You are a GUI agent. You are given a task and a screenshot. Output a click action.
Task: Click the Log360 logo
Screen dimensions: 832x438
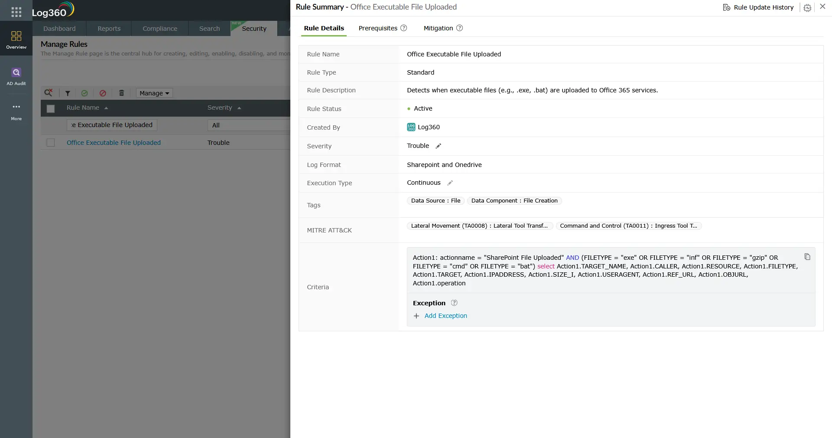pos(53,10)
